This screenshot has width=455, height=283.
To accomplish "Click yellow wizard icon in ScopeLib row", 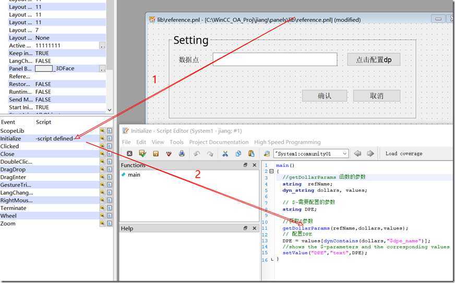I will (x=102, y=131).
